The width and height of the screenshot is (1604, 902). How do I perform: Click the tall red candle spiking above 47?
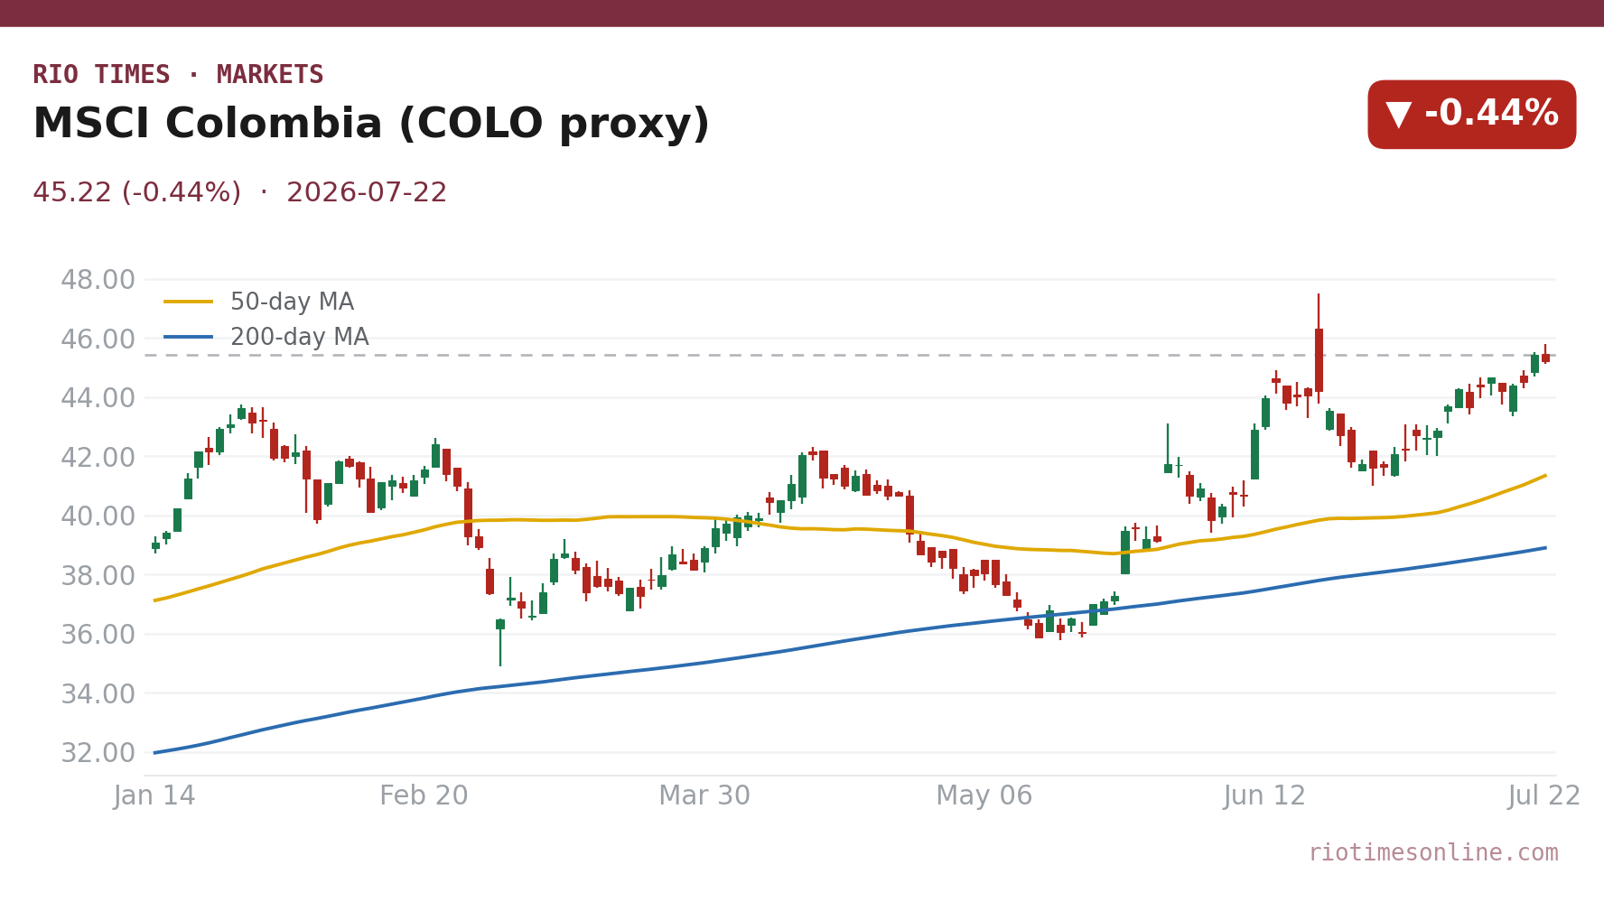click(1319, 349)
